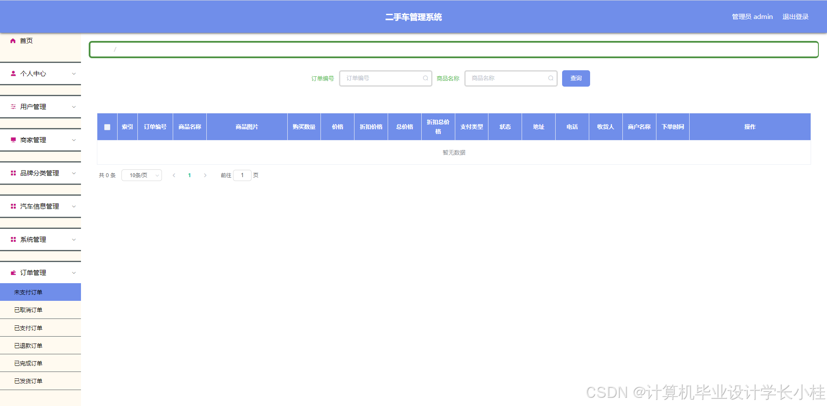Expand the 品牌分类管理 menu chevron

click(x=74, y=173)
